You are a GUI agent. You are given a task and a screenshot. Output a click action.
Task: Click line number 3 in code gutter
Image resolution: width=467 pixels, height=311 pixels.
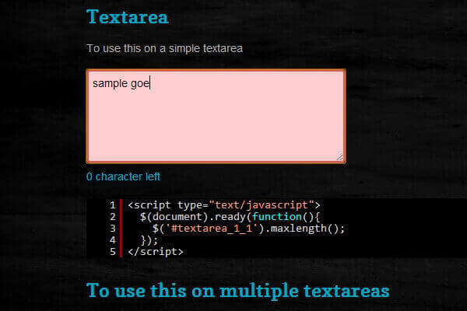(113, 229)
